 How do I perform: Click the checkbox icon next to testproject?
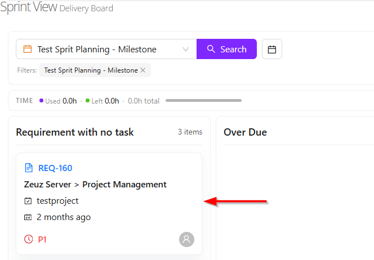[x=28, y=201]
